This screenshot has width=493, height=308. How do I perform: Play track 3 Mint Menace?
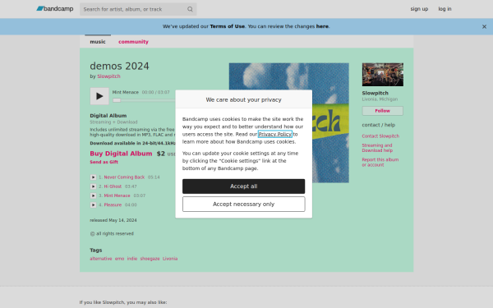[x=93, y=195]
